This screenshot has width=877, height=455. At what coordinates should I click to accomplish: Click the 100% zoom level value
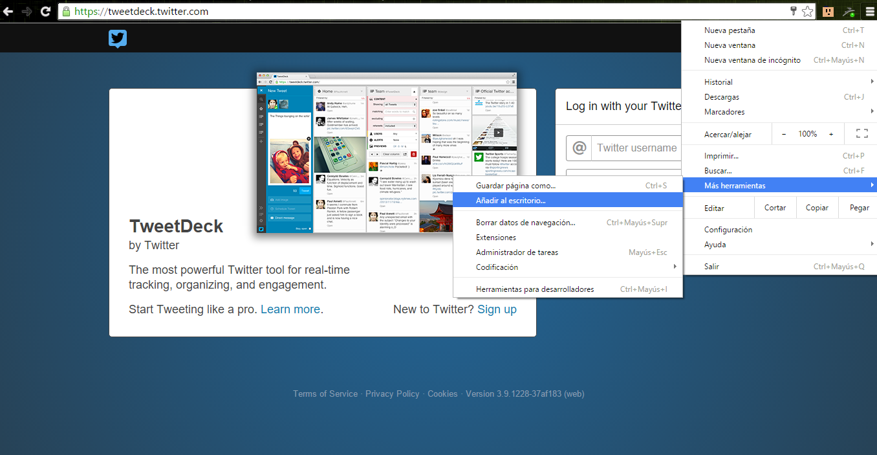tap(807, 134)
